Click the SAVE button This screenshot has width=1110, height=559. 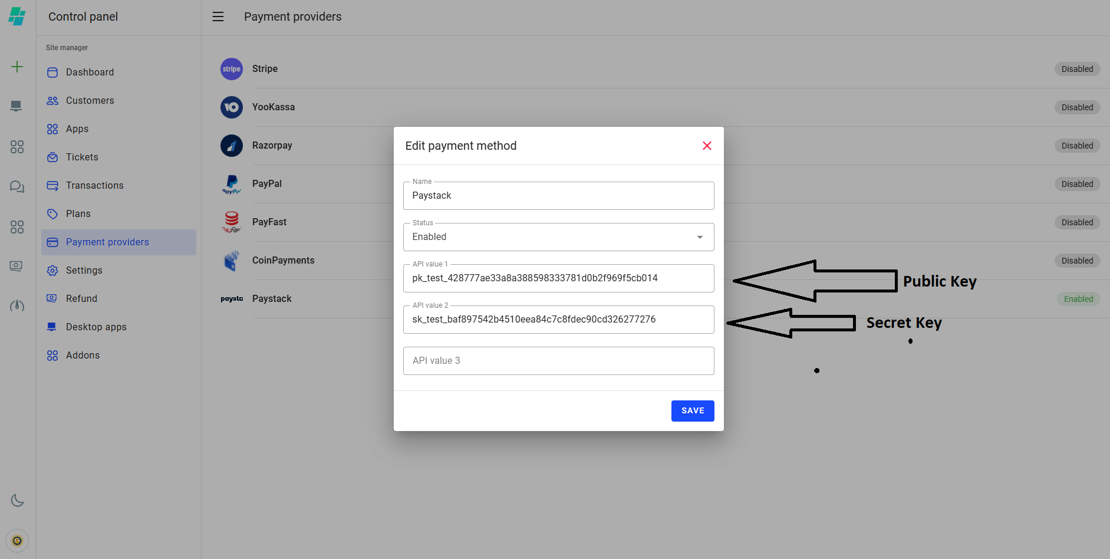pos(692,411)
